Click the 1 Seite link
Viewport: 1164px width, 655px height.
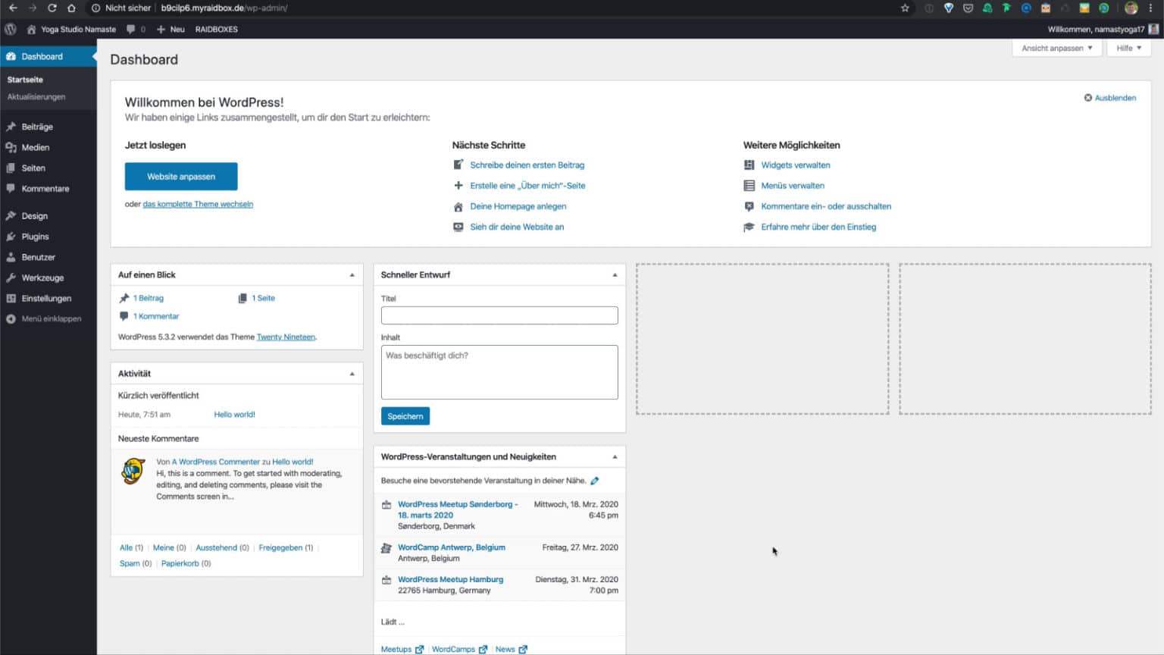click(264, 298)
